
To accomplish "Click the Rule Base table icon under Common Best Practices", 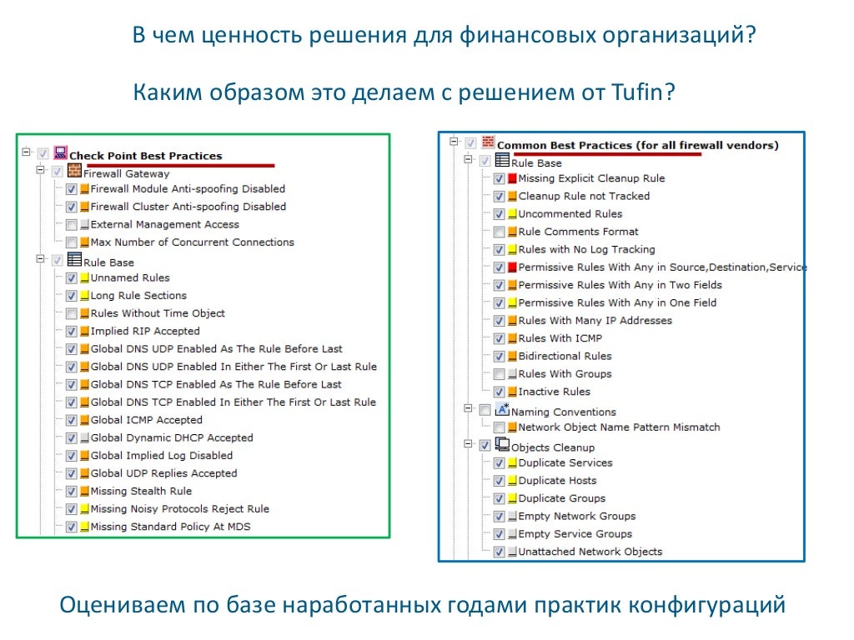I will (x=502, y=160).
